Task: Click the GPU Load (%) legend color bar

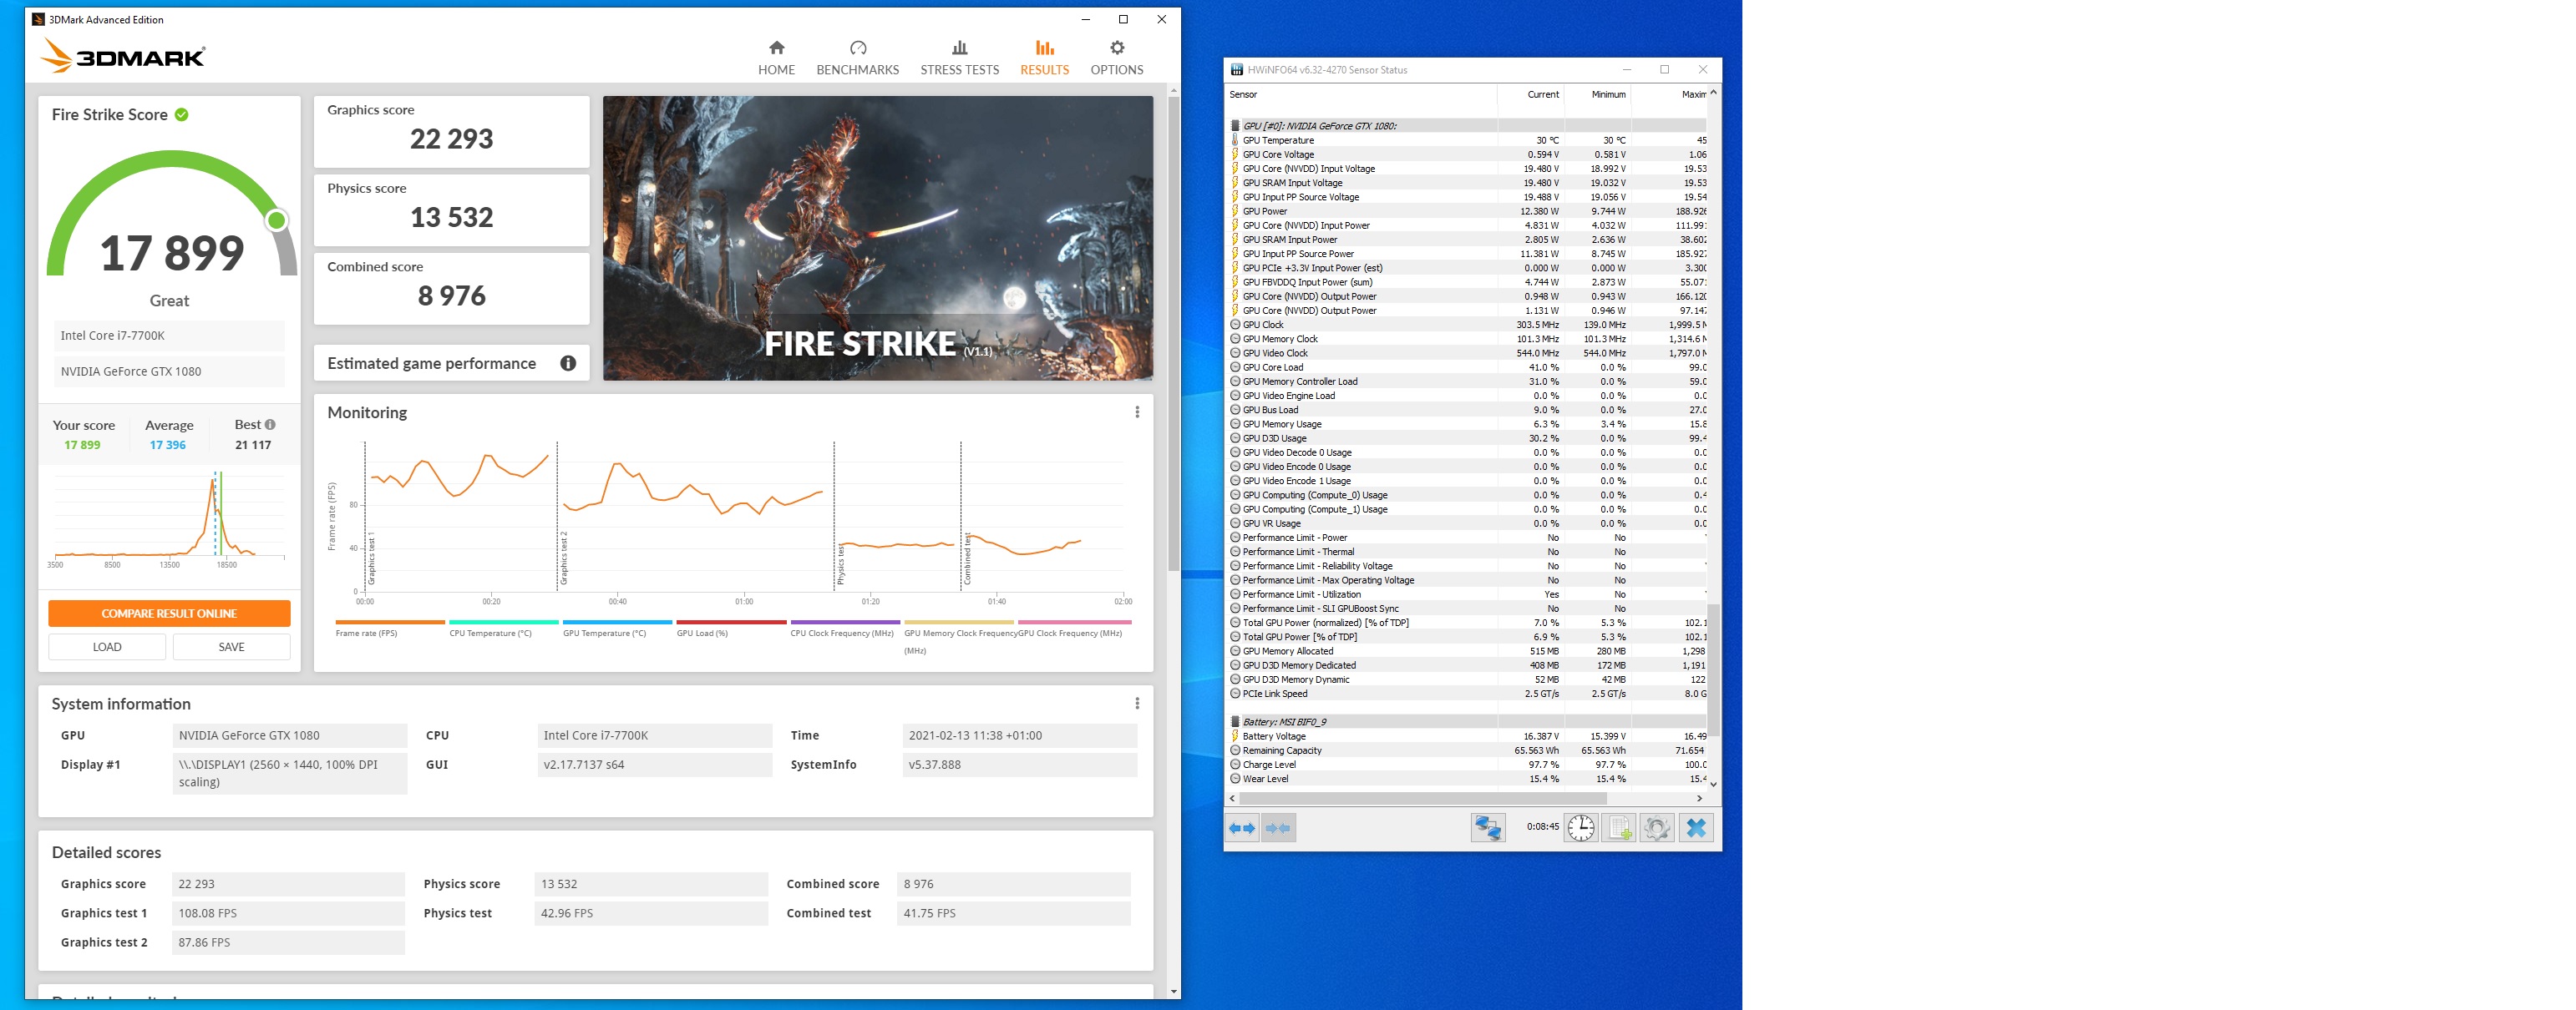Action: [x=731, y=623]
